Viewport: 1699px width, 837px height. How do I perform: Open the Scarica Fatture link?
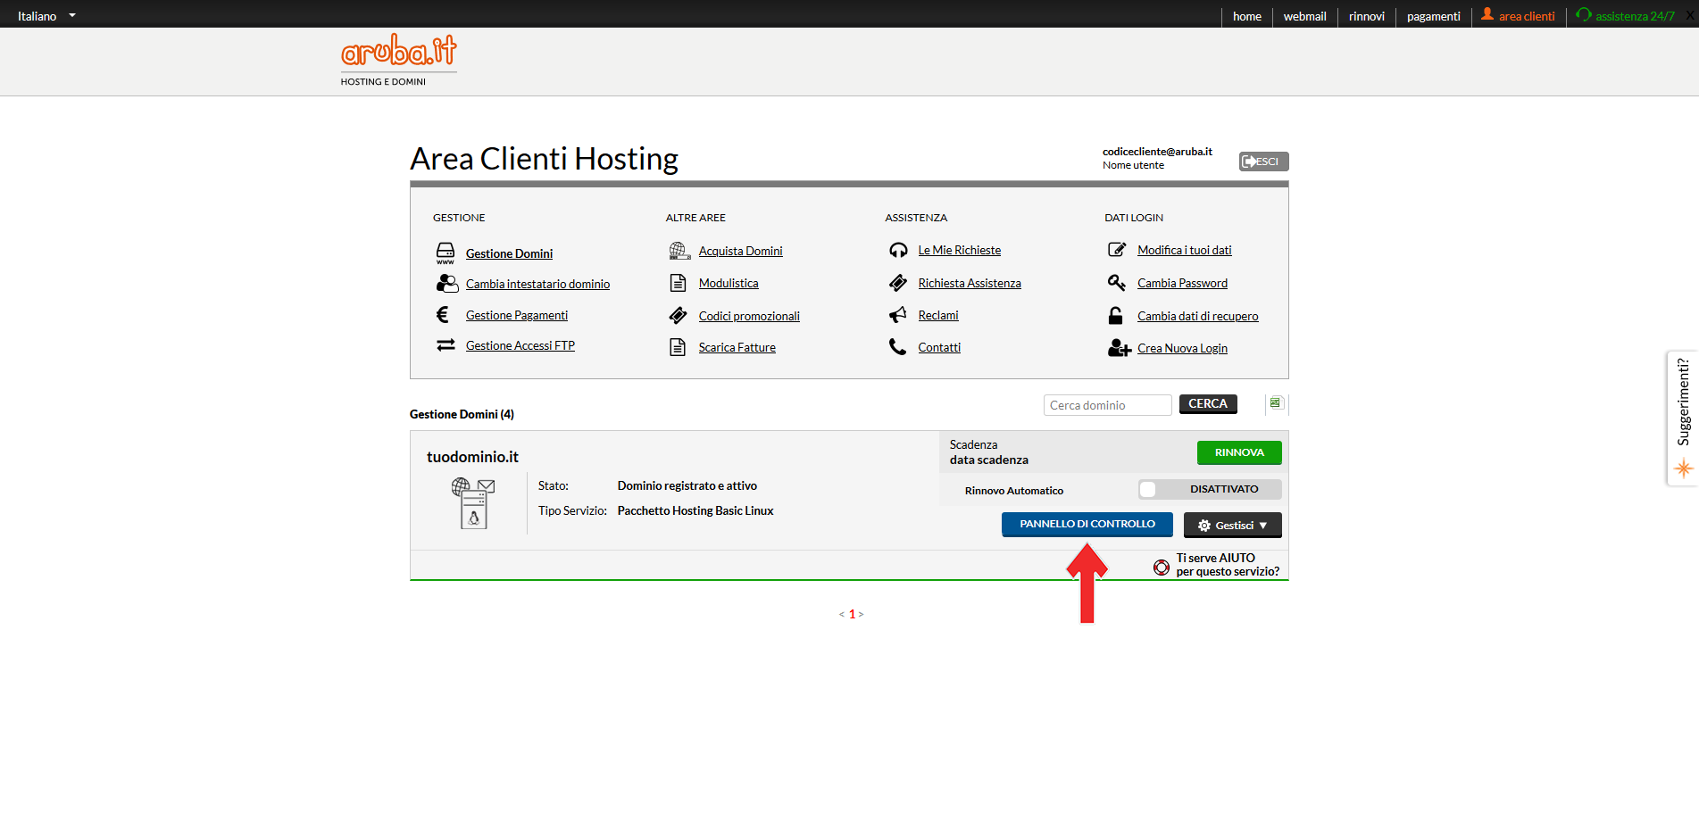click(x=737, y=347)
